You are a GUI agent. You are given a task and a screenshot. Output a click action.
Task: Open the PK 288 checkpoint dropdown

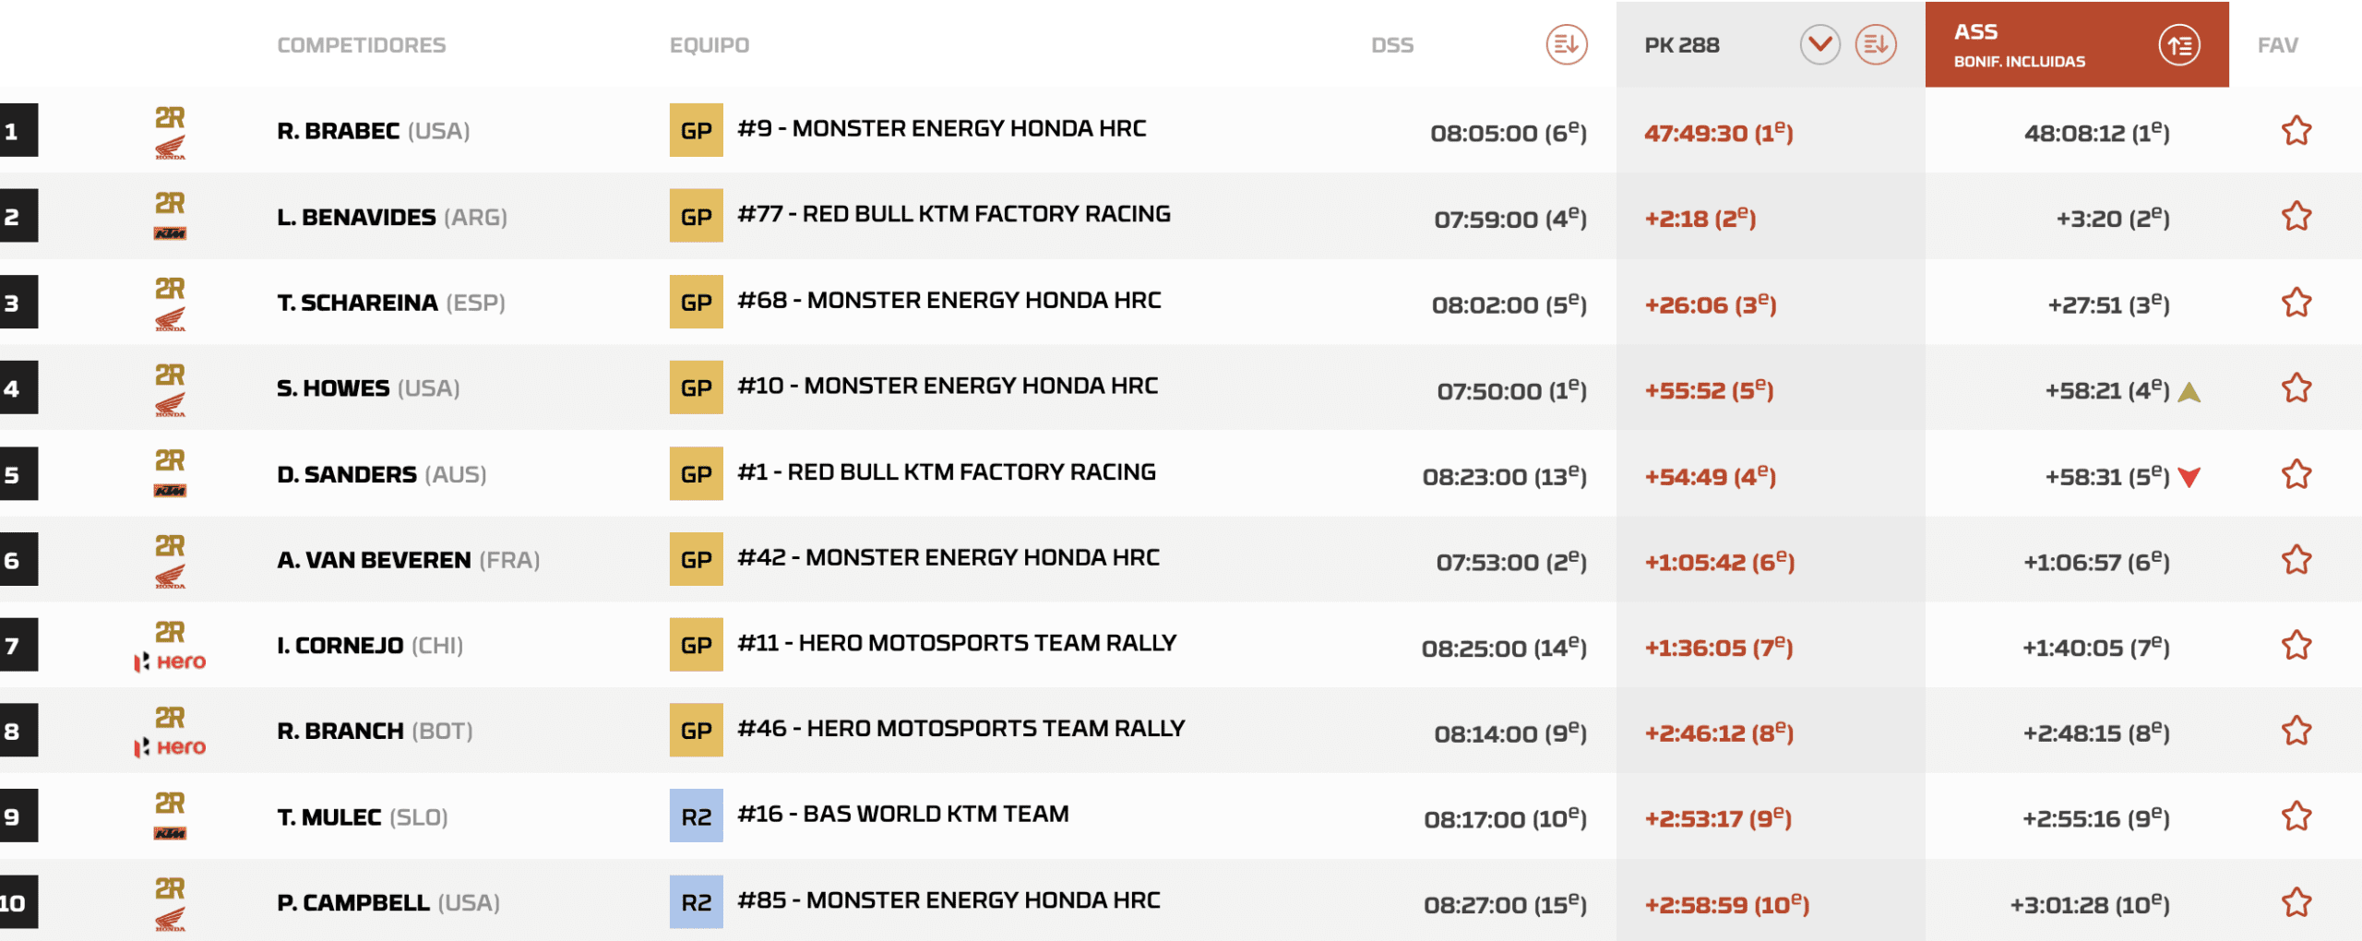tap(1819, 44)
